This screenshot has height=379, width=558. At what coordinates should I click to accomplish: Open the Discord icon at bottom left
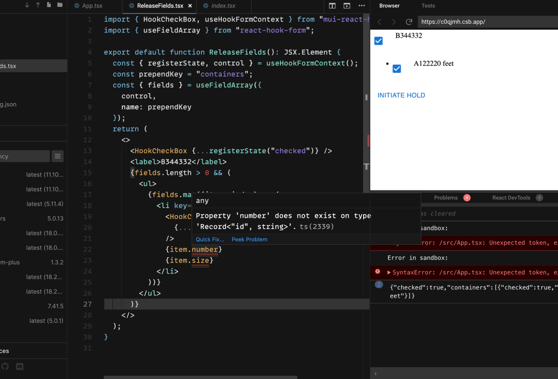coord(19,366)
